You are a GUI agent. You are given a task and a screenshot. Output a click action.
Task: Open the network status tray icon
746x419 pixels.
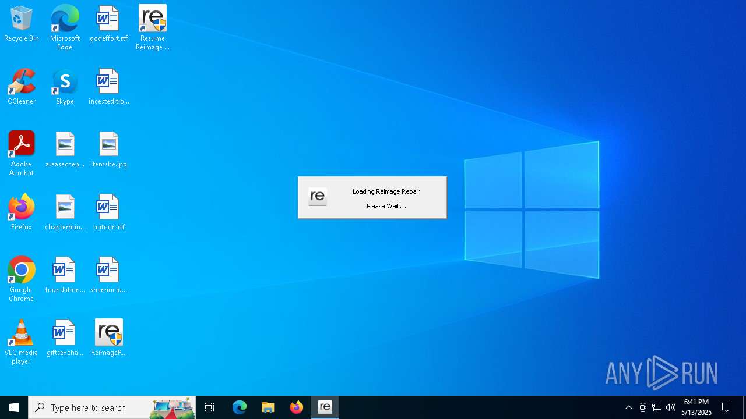click(x=657, y=407)
